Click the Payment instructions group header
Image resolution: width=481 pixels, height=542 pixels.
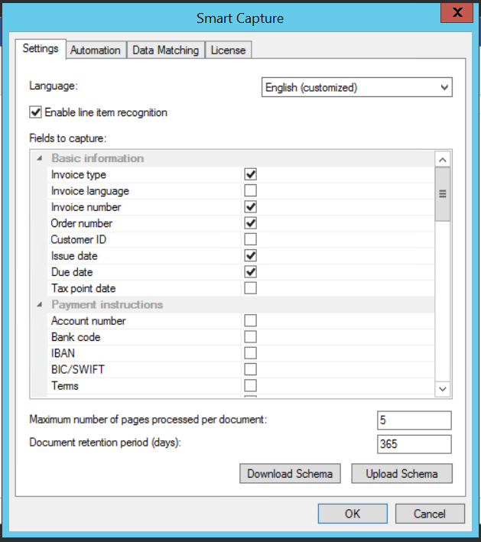coord(107,304)
